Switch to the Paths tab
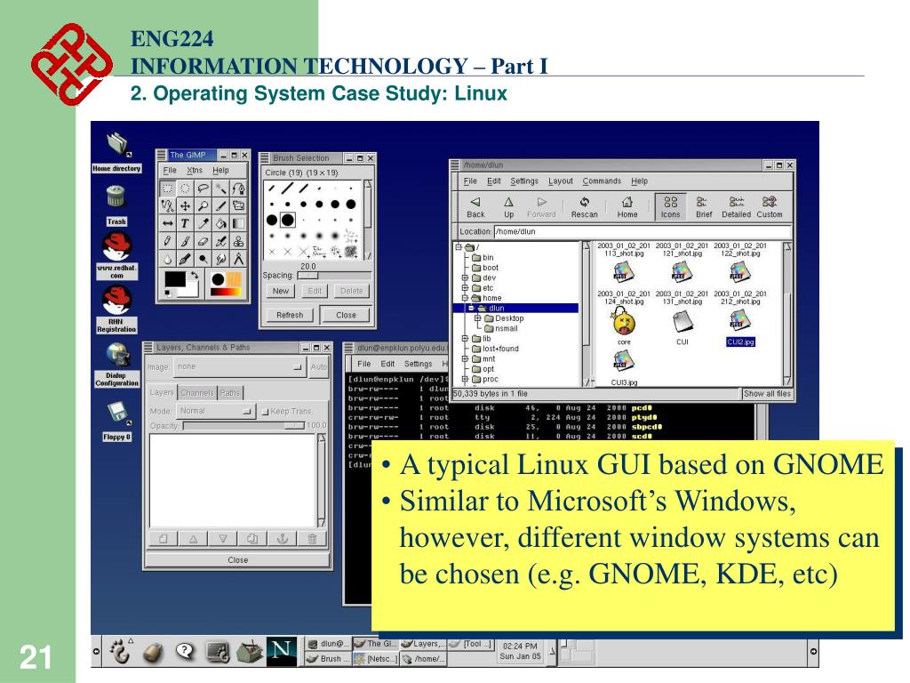Image resolution: width=910 pixels, height=683 pixels. click(230, 392)
